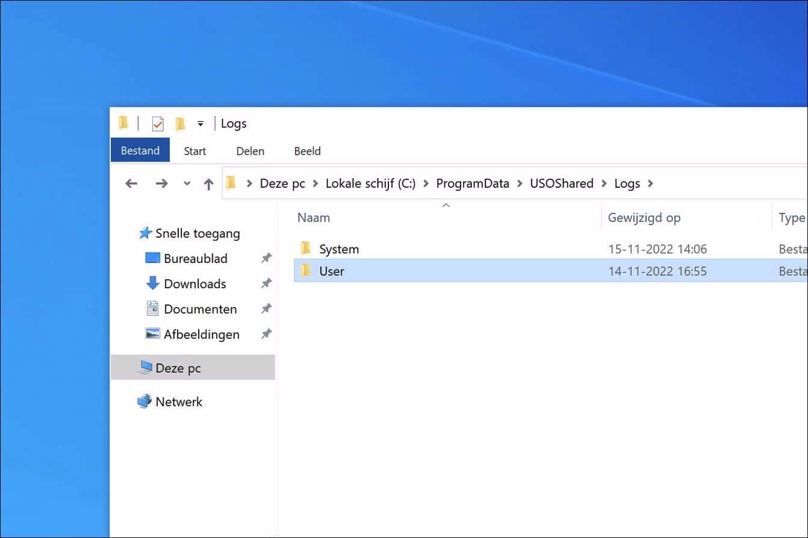Sort files by Gewijzigd op column
The height and width of the screenshot is (538, 808).
pos(644,218)
